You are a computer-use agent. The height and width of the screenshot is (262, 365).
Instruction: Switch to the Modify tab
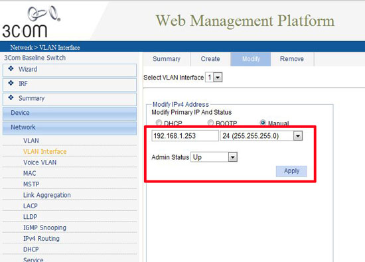251,59
